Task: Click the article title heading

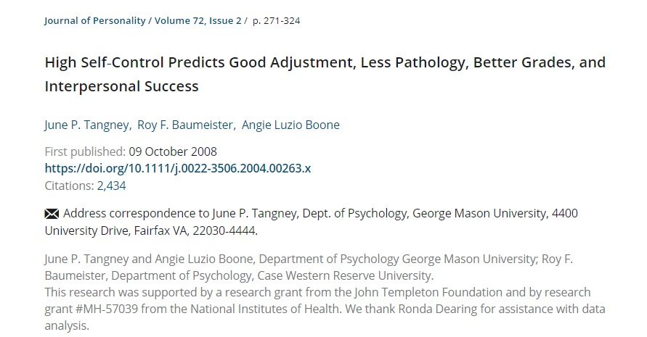Action: 325,74
